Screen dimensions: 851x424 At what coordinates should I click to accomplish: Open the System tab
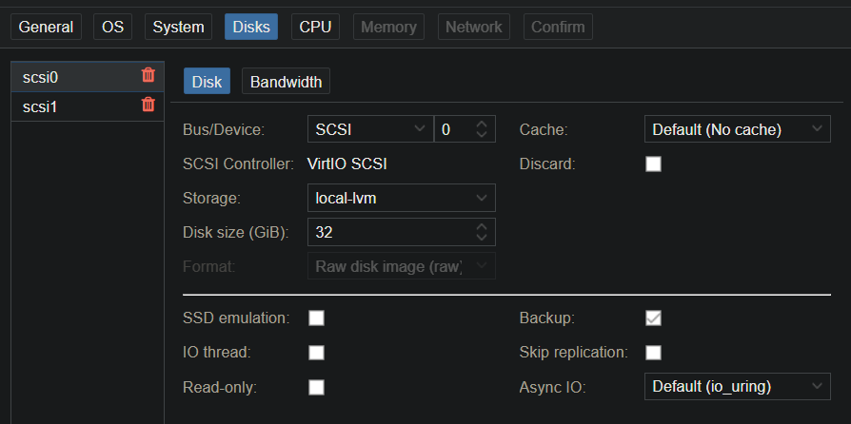[178, 27]
